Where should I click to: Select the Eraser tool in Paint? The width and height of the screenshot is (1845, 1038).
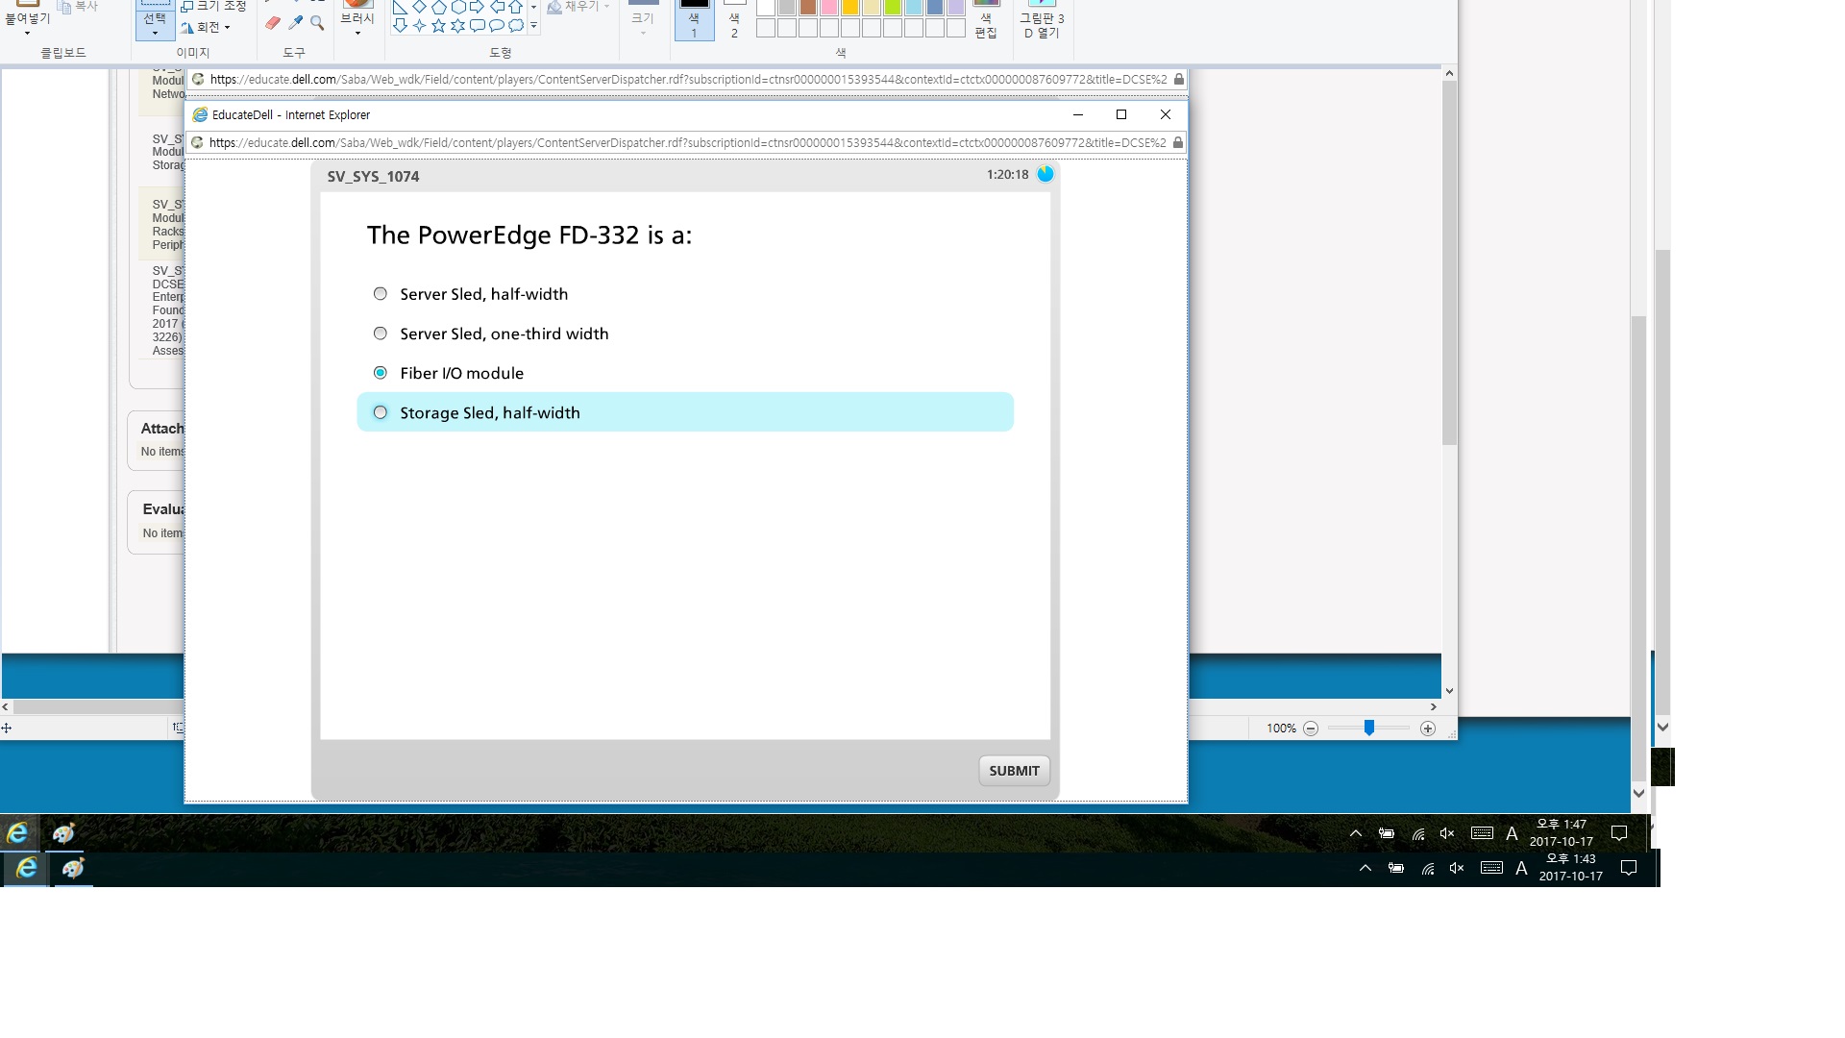tap(273, 23)
